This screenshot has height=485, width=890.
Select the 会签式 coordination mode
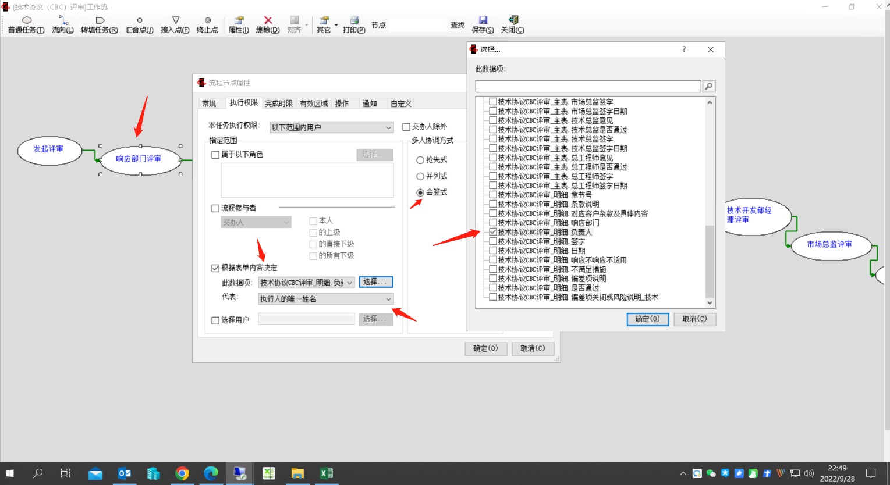pyautogui.click(x=420, y=192)
